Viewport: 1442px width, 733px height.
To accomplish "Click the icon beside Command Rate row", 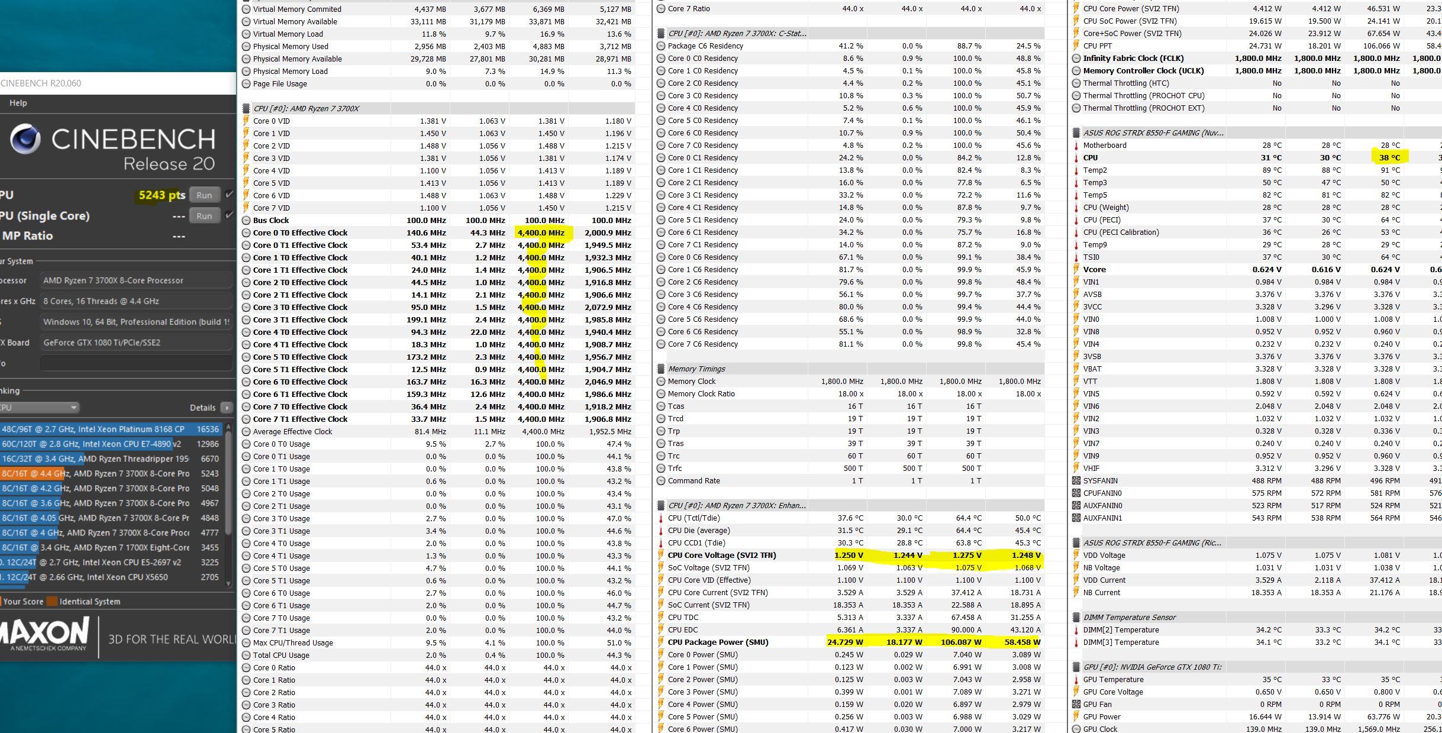I will click(661, 481).
